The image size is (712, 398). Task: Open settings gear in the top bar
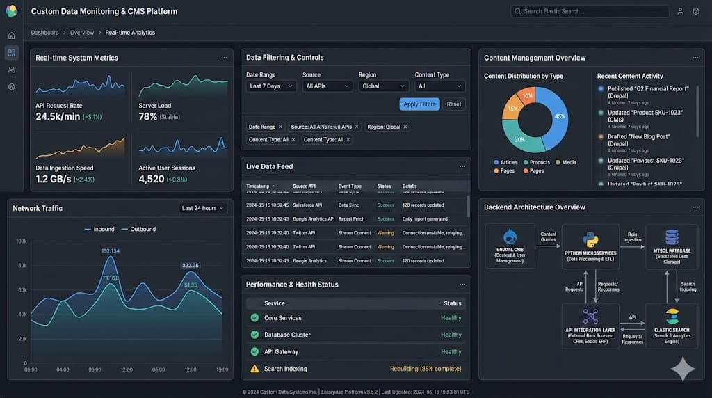pyautogui.click(x=695, y=11)
